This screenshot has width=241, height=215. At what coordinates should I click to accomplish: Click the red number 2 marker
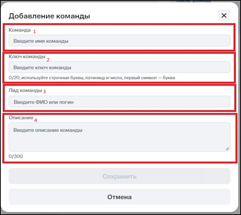(48, 59)
